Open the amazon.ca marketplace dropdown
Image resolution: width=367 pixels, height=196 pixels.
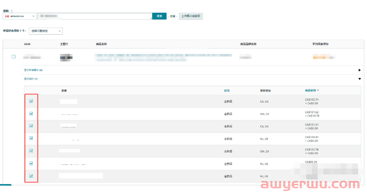click(20, 16)
